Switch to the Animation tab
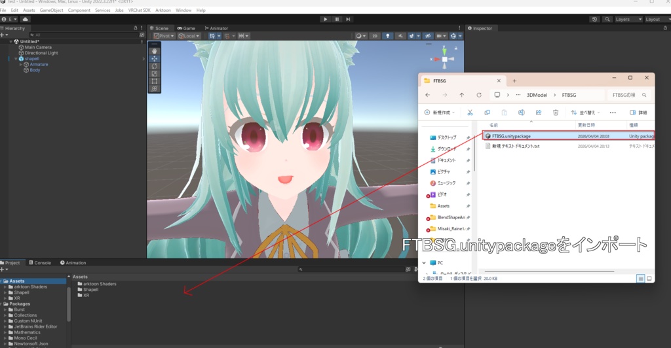671x348 pixels. [73, 262]
